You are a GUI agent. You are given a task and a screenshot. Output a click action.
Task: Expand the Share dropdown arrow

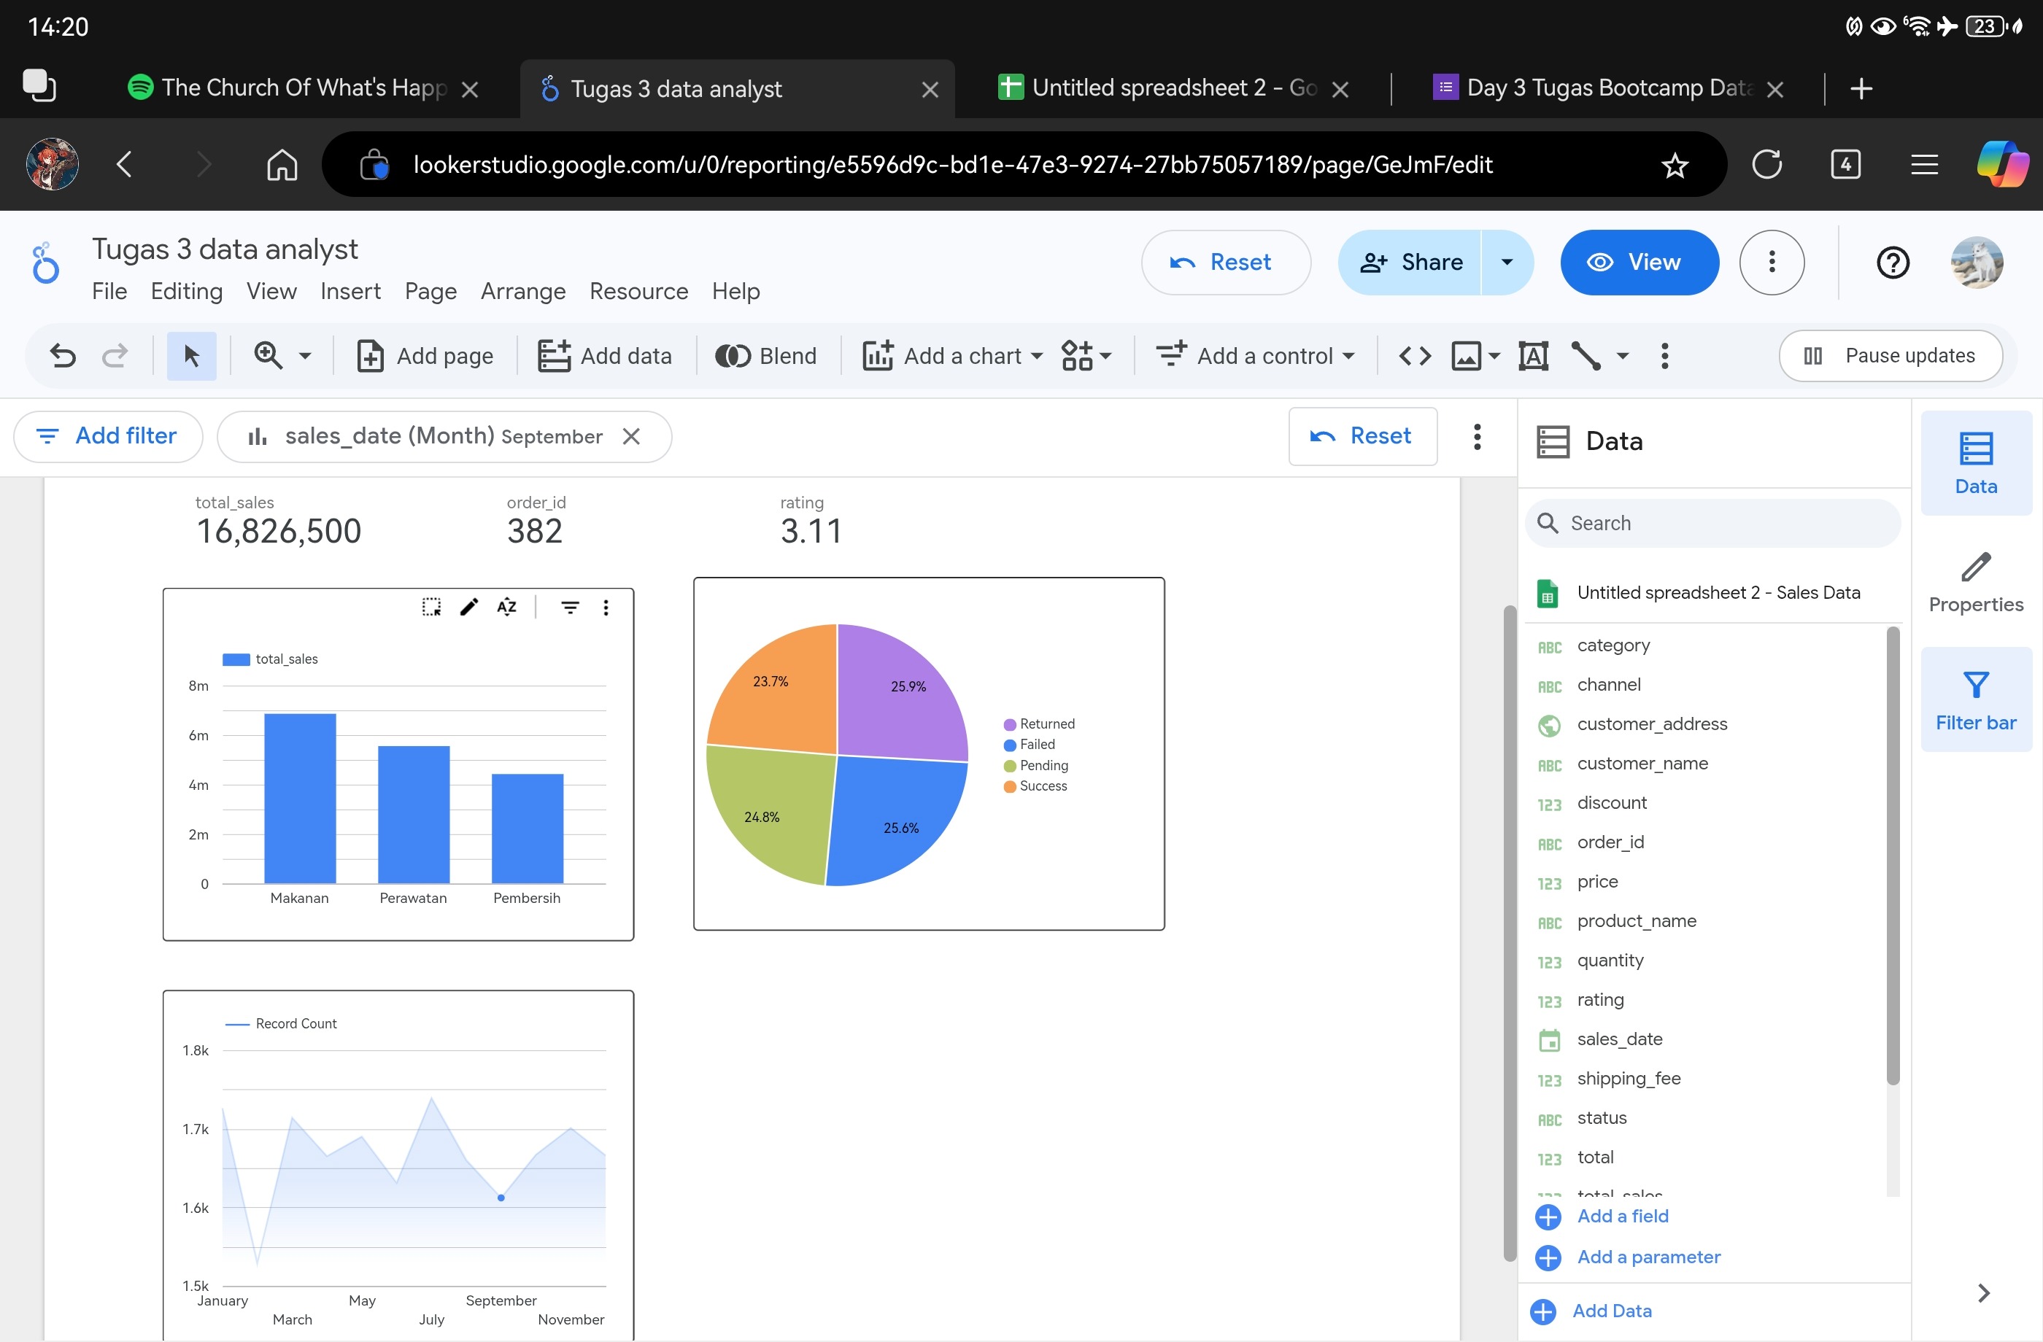coord(1507,263)
